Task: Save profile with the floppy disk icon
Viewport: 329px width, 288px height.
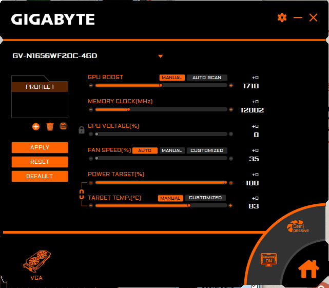Action: pyautogui.click(x=64, y=126)
